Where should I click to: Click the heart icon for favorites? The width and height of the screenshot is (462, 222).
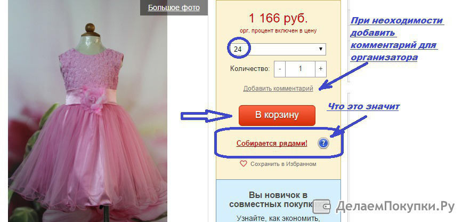pyautogui.click(x=243, y=163)
